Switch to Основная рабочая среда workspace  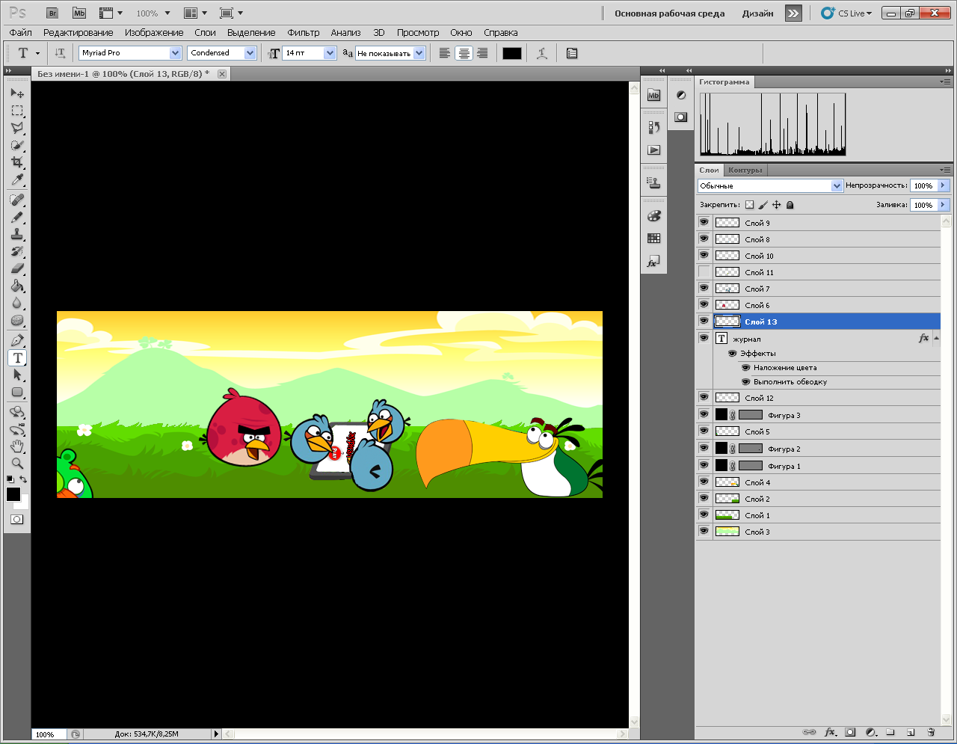pos(670,13)
